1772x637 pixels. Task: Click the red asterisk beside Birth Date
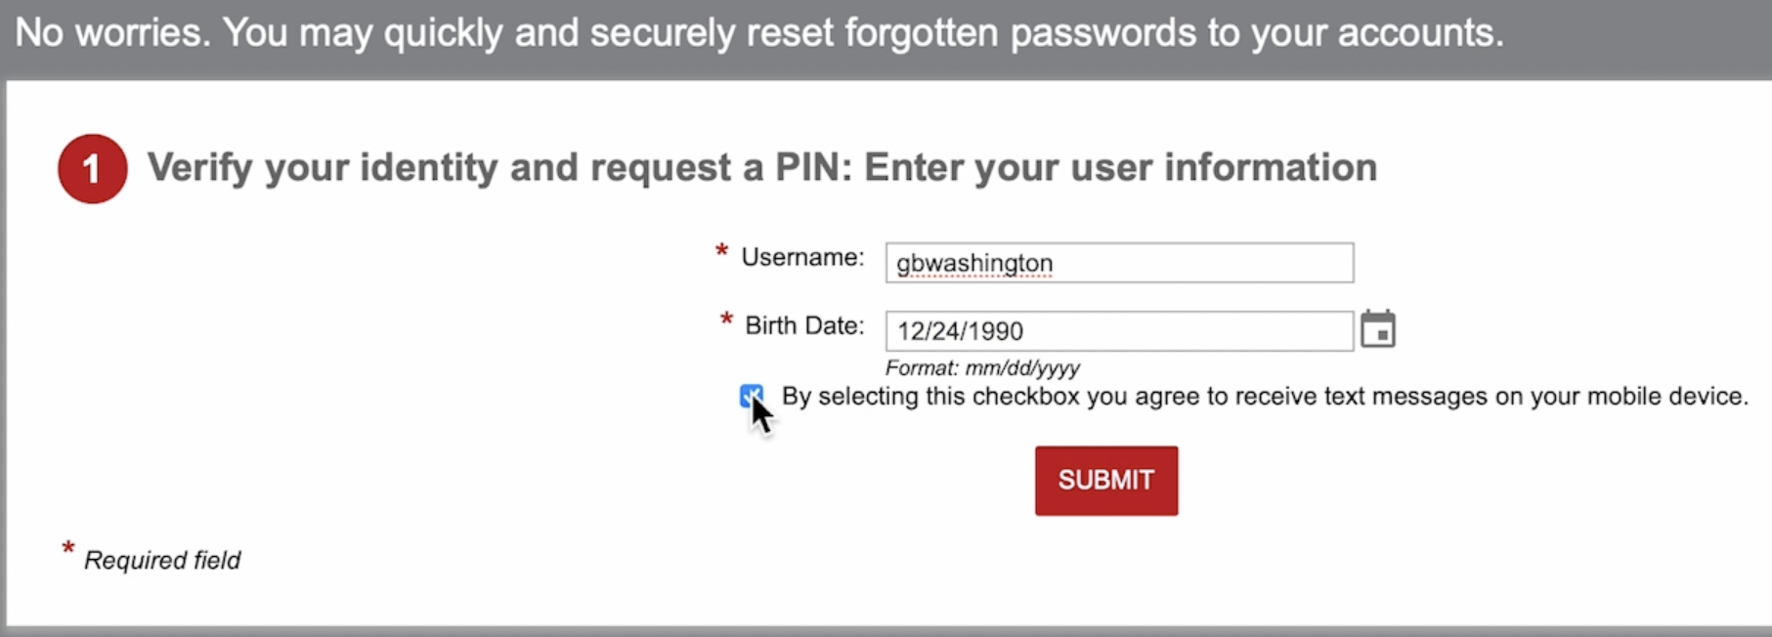(x=726, y=319)
